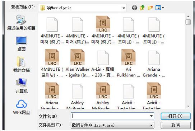195x131 pixels.
Task: Click the file list scroll-up arrow
Action: 188,17
